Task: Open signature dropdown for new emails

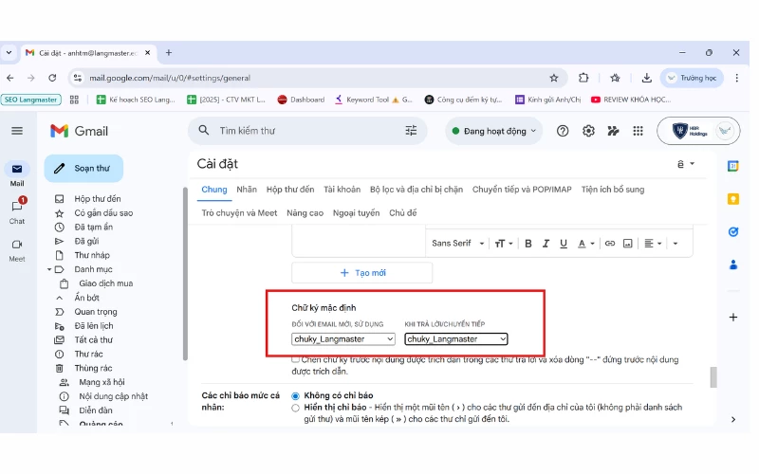Action: (343, 338)
